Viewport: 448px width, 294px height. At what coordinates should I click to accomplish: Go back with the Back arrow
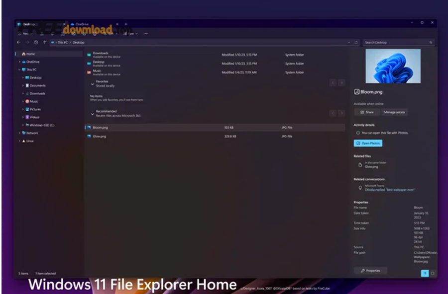18,43
